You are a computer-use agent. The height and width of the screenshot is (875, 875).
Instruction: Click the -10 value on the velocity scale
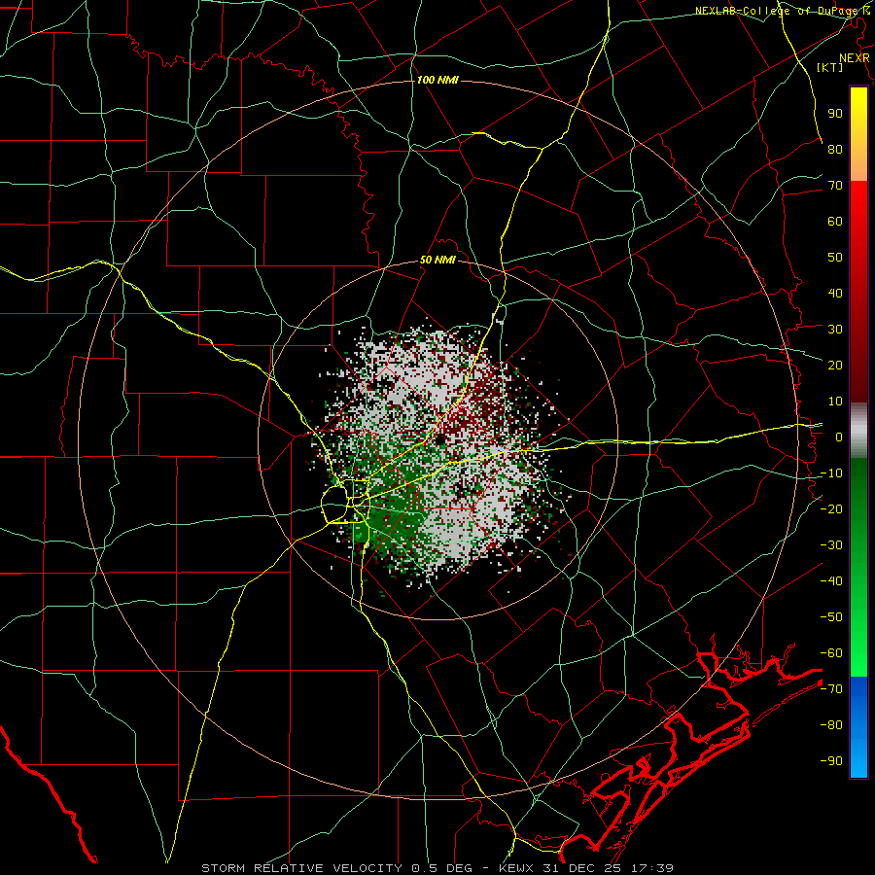coord(831,473)
